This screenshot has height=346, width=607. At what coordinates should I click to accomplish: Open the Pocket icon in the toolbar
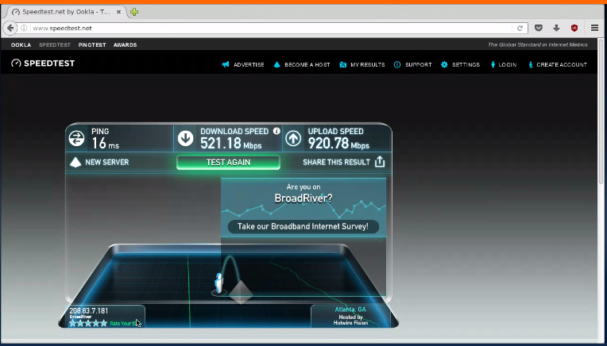[x=539, y=28]
